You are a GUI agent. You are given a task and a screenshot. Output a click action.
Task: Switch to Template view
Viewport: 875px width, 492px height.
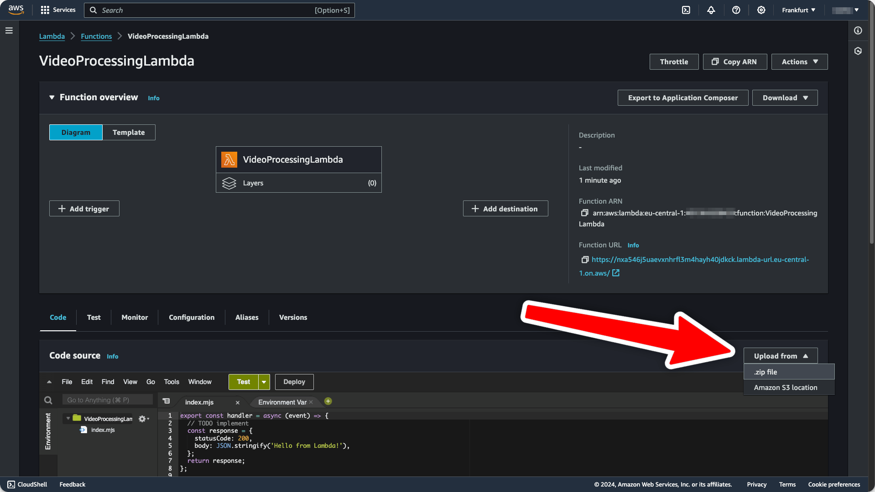click(x=129, y=133)
